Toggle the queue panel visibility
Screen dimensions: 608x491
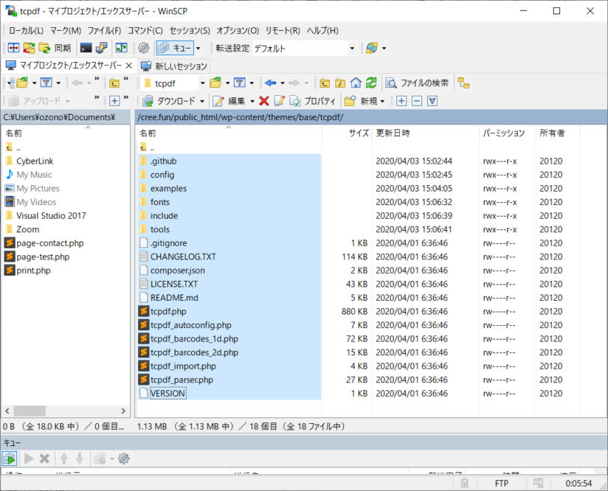(x=177, y=48)
